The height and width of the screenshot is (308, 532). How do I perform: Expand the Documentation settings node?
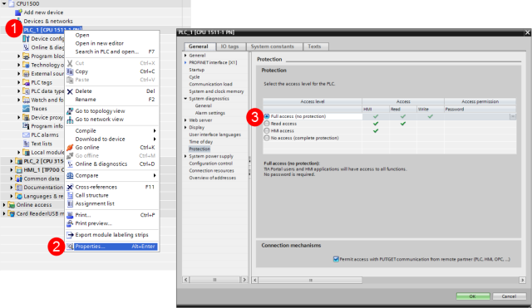[12, 188]
